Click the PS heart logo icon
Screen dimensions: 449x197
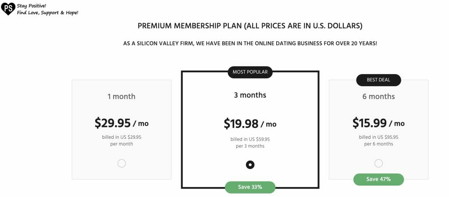point(8,9)
